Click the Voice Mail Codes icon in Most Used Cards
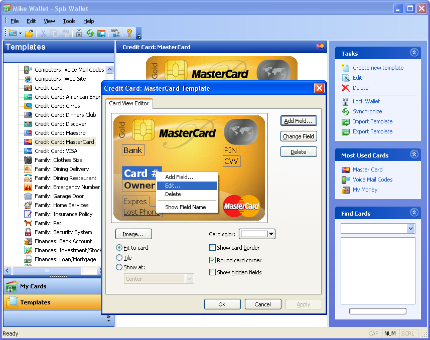The height and width of the screenshot is (340, 430). pos(346,180)
